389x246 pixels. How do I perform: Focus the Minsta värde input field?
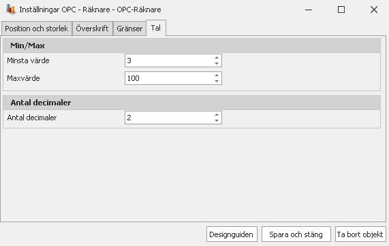coord(169,60)
